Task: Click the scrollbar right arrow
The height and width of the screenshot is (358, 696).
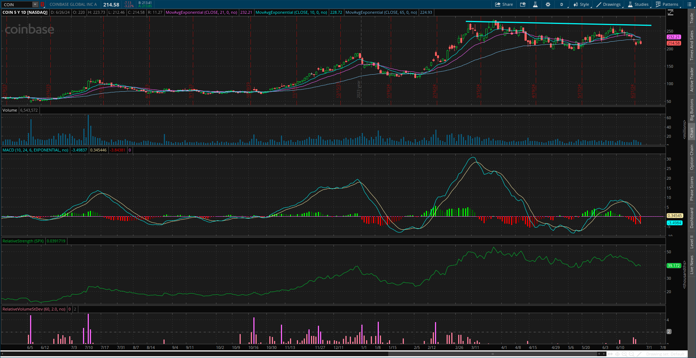Action: click(604, 354)
